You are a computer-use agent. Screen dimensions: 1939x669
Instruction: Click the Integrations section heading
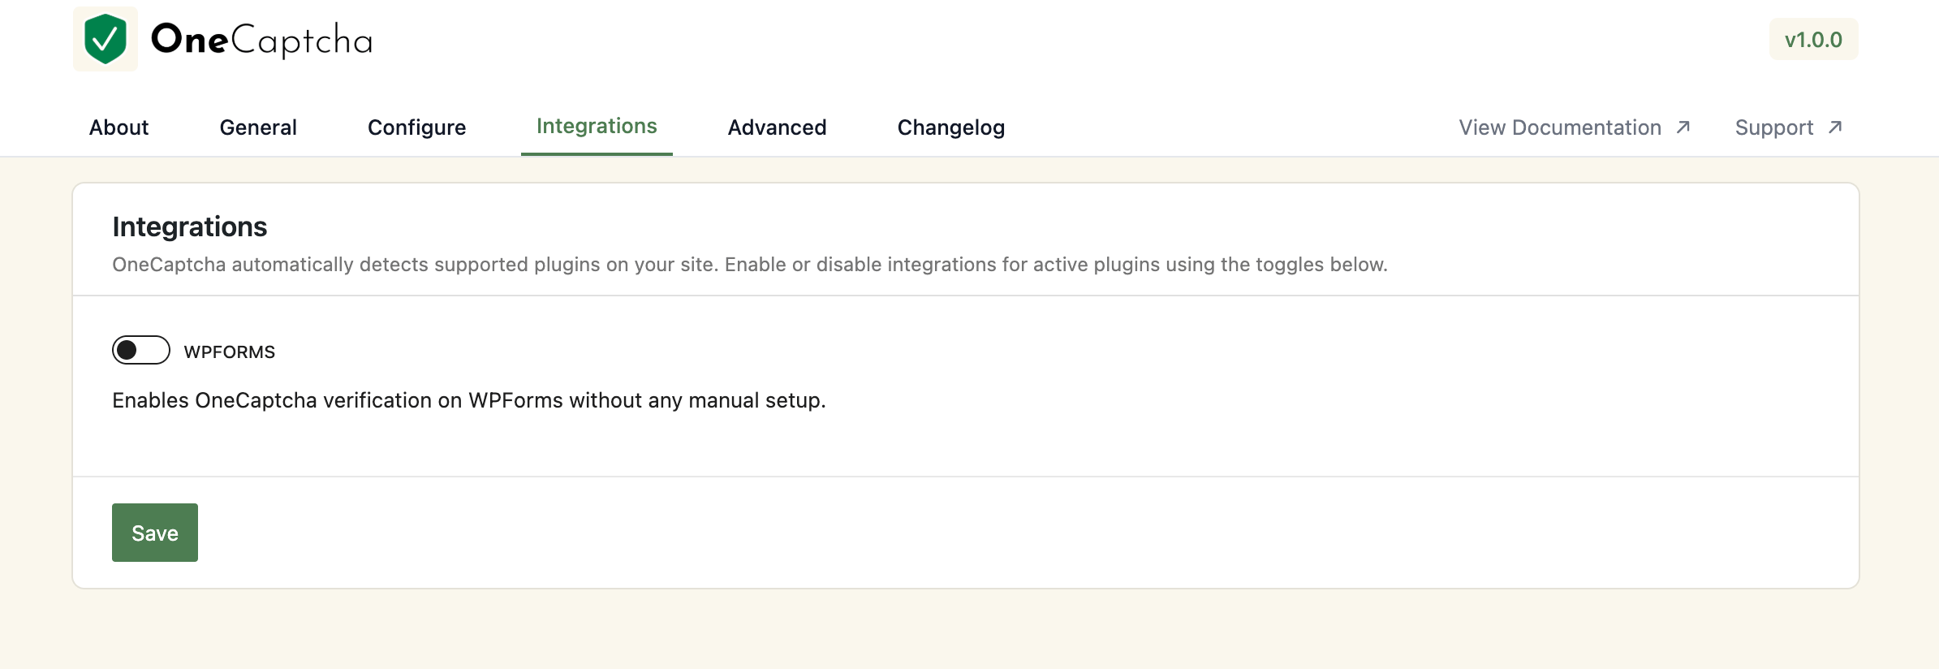(190, 227)
